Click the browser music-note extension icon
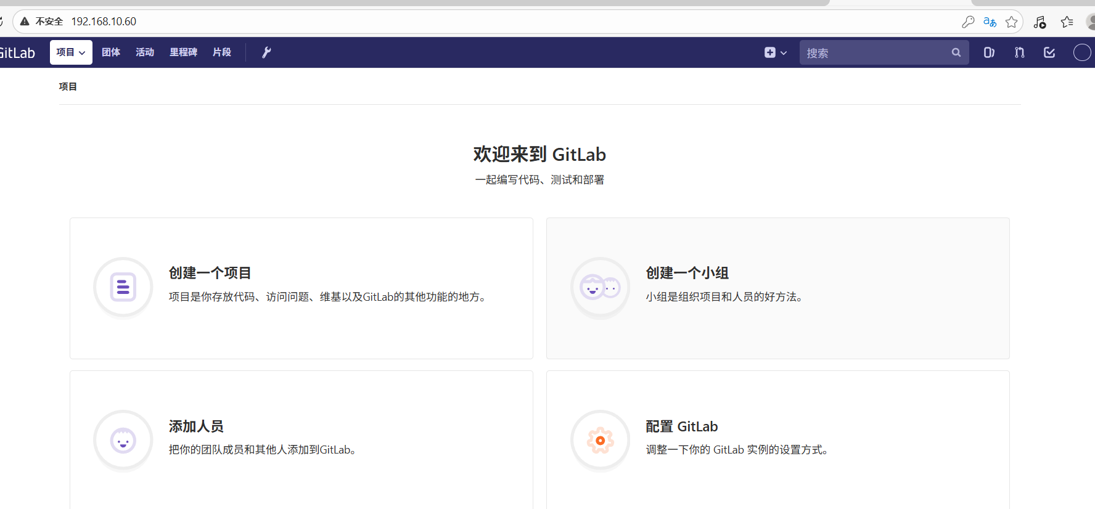Screen dimensions: 1095x509 pos(1040,22)
